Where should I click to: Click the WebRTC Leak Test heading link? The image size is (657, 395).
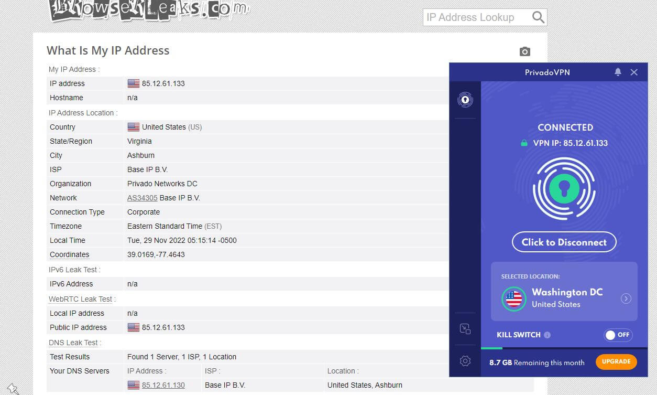pyautogui.click(x=80, y=299)
